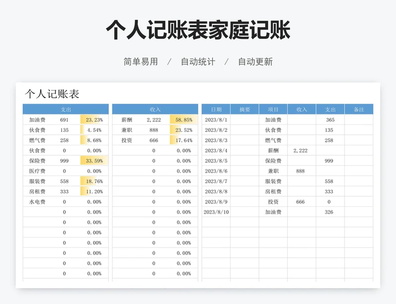
Task: Select the 4.54% percentage cell
Action: pyautogui.click(x=94, y=130)
